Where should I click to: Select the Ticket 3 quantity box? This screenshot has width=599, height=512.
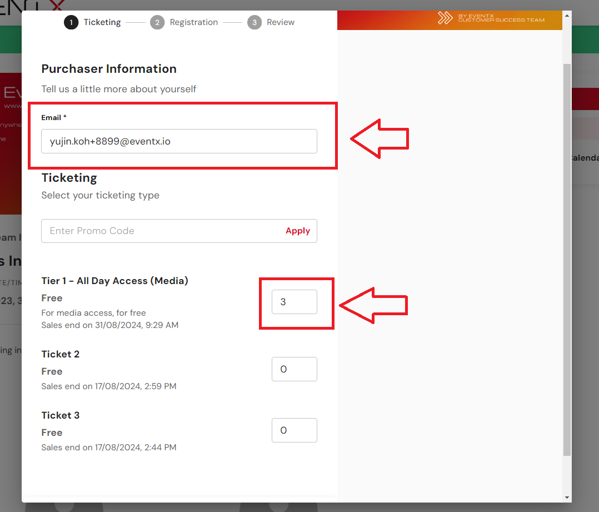(x=294, y=430)
